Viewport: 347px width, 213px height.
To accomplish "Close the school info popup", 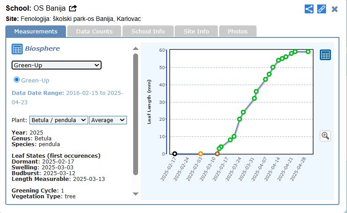I will (x=335, y=8).
